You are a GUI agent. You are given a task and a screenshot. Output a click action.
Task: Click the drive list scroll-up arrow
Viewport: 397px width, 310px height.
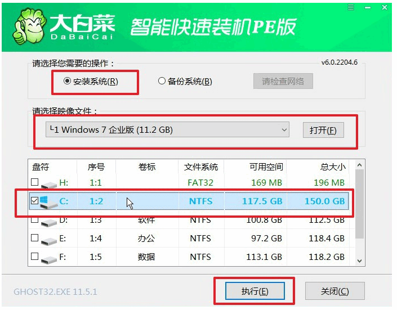click(359, 165)
